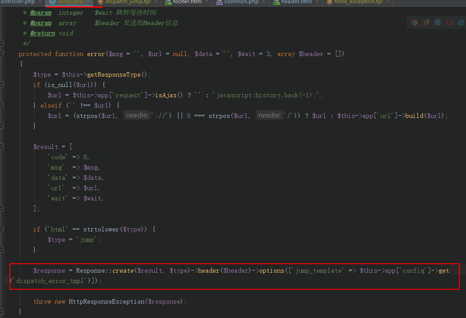Screen dimensions: 466x318
Task: Click the options method call
Action: click(272, 270)
